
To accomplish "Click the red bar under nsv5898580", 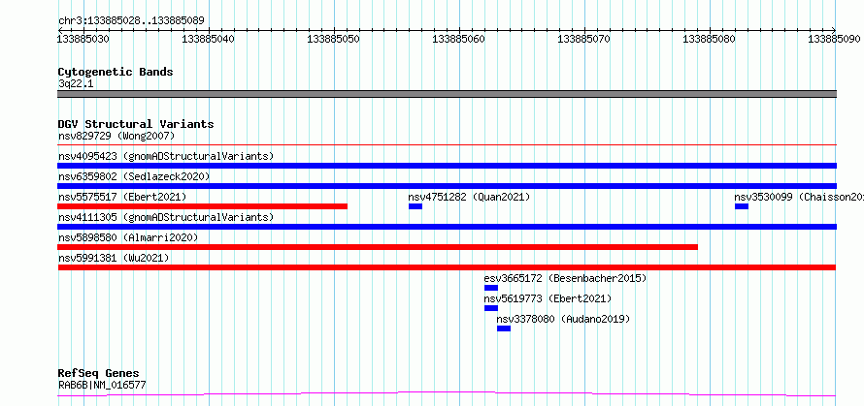I will (378, 247).
